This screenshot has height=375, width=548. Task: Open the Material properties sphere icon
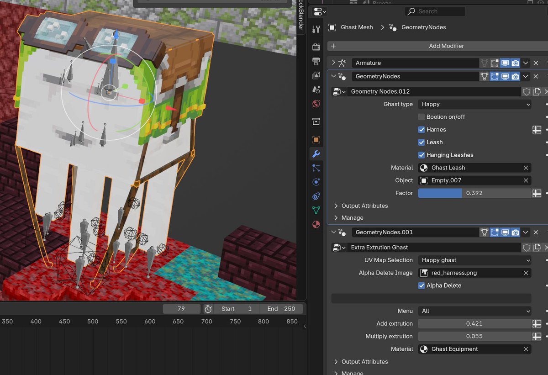tap(316, 224)
